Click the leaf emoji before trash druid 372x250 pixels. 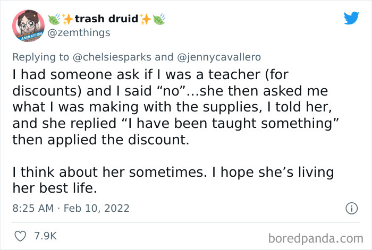(54, 20)
